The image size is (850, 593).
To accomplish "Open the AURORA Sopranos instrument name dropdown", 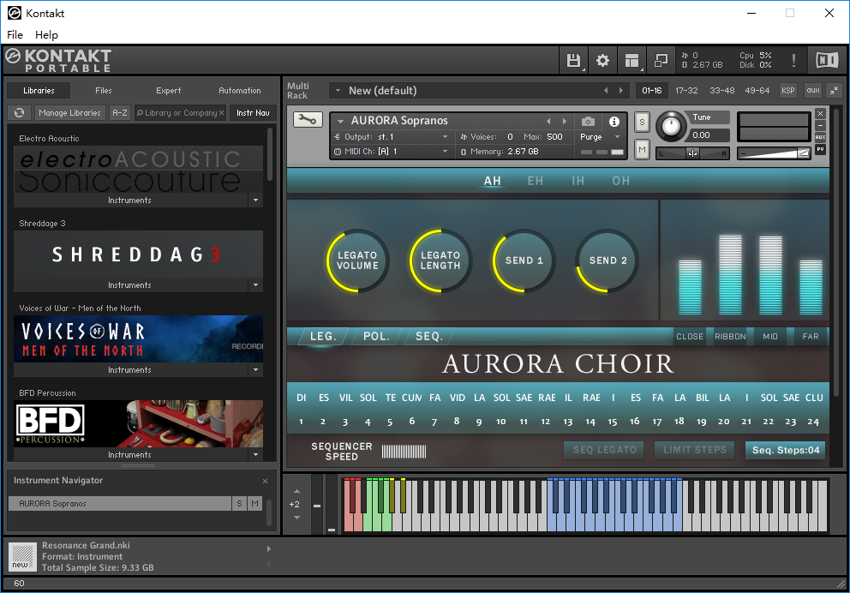I will click(x=340, y=122).
